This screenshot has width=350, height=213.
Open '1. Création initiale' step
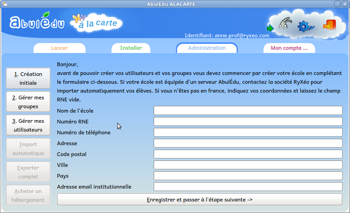[28, 78]
